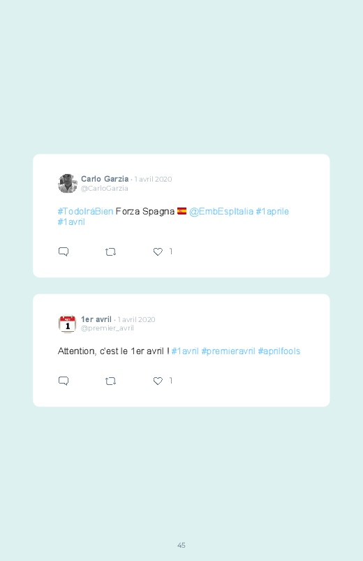363x561 pixels.
Task: Open #premieravril hashtag link
Action: pyautogui.click(x=228, y=351)
